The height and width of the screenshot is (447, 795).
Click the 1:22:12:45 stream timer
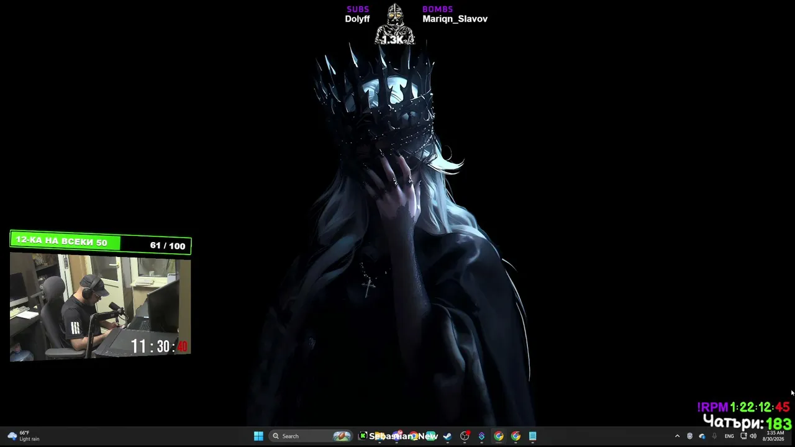tap(760, 407)
